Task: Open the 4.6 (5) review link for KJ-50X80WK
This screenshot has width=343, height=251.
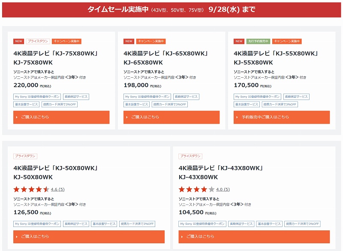Action: pyautogui.click(x=58, y=189)
